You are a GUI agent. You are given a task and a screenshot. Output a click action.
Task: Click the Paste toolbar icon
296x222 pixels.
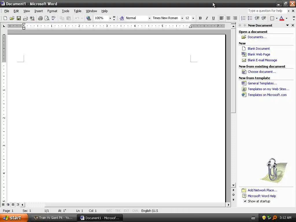point(69,18)
